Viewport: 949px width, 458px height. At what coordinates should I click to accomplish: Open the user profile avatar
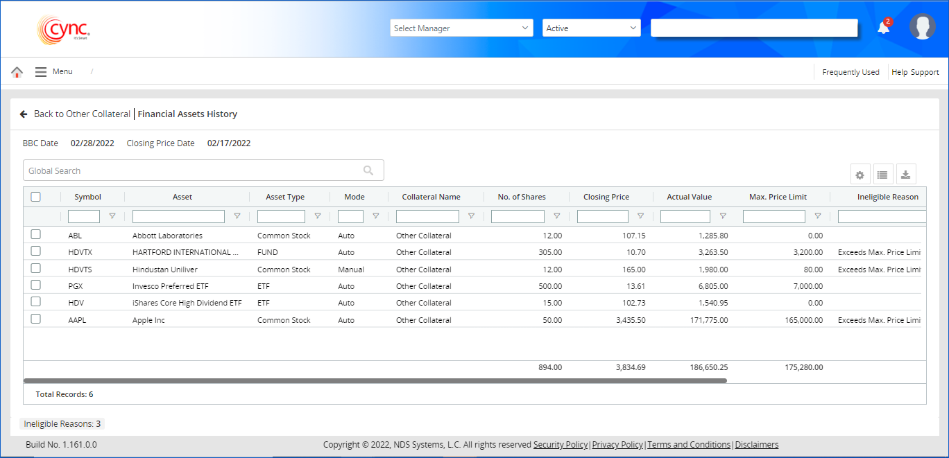922,27
